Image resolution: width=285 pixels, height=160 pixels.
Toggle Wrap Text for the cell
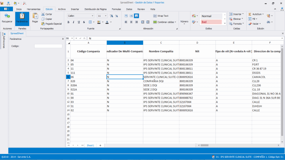coord(161,16)
